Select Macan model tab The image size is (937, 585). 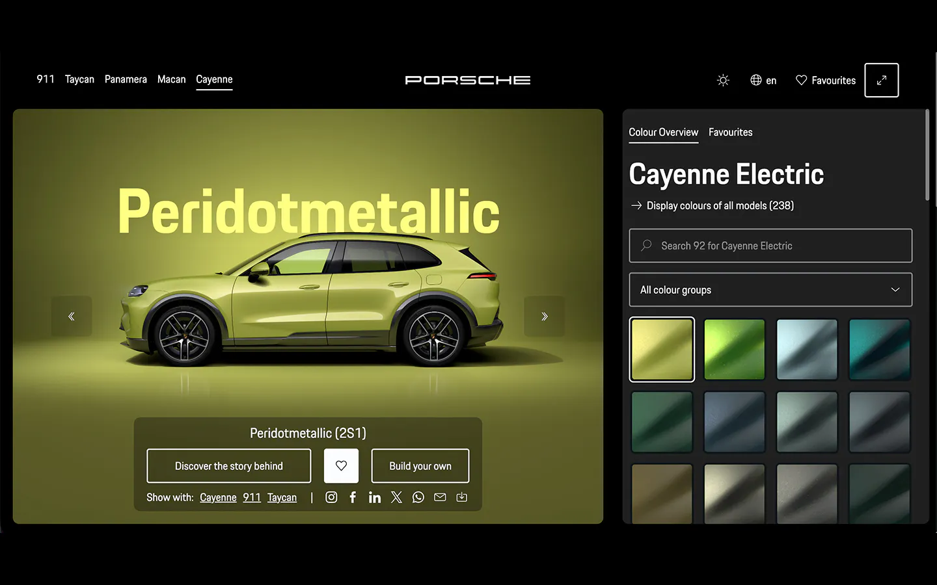click(x=172, y=79)
